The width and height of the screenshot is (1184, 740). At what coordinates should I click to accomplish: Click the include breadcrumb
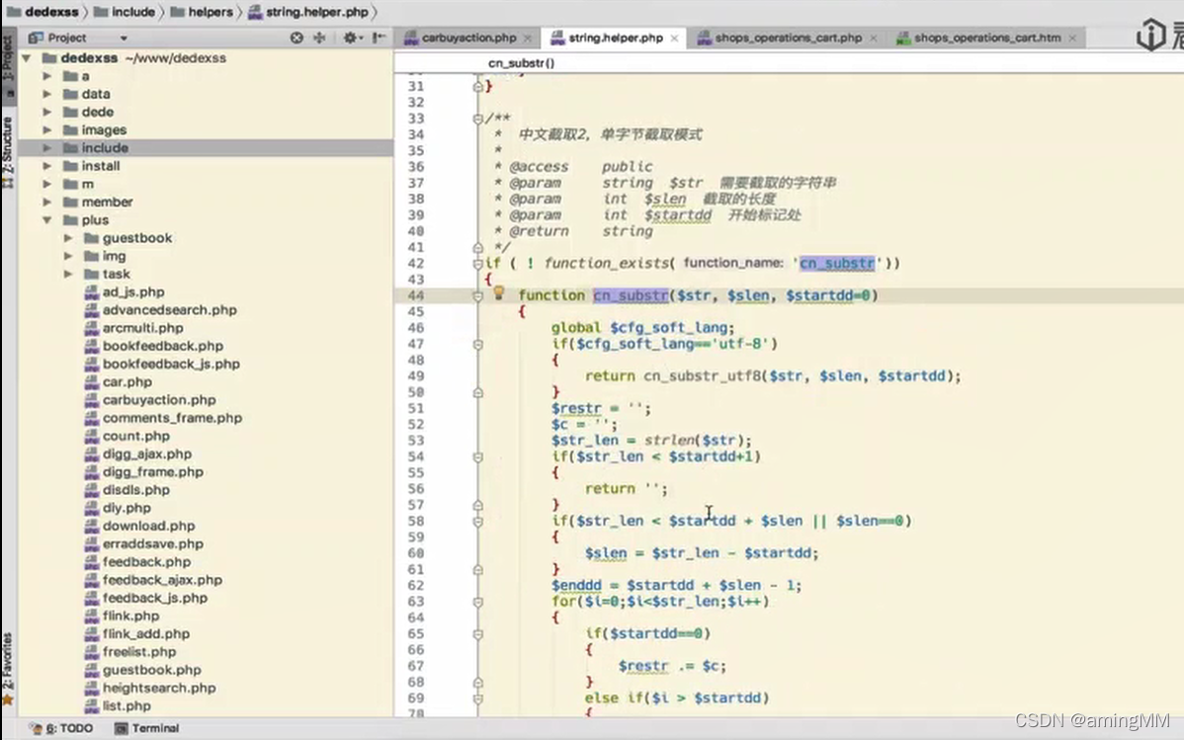[x=125, y=12]
